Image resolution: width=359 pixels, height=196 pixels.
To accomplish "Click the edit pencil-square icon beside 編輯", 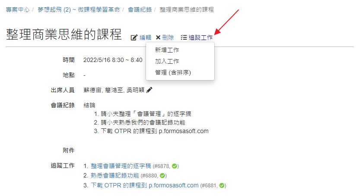I will click(134, 37).
